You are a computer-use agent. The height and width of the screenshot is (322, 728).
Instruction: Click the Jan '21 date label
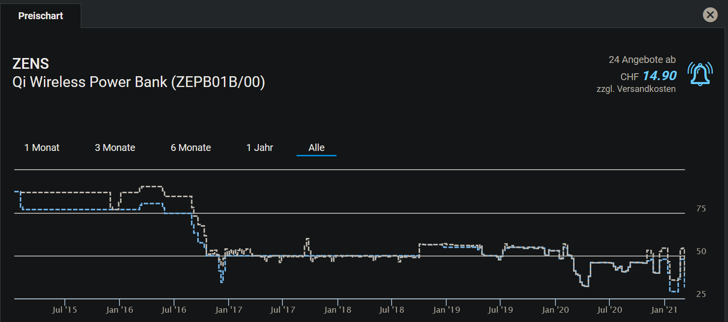[664, 310]
